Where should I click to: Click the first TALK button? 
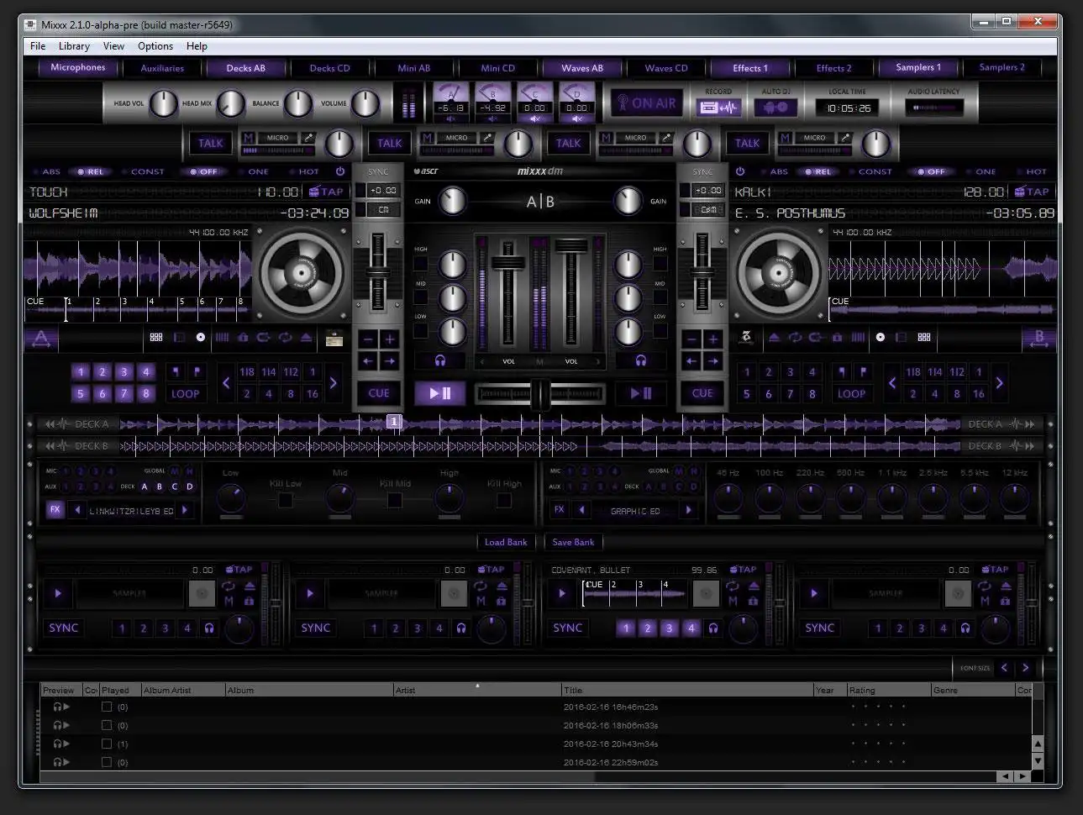pyautogui.click(x=210, y=143)
